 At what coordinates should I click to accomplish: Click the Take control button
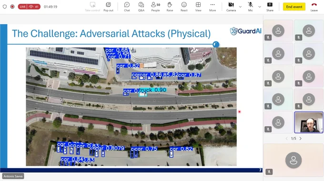point(92,7)
